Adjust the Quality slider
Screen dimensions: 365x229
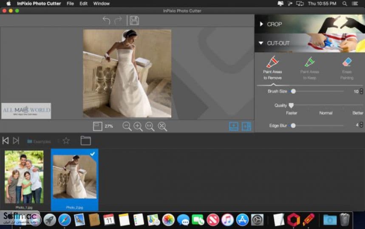(x=291, y=105)
